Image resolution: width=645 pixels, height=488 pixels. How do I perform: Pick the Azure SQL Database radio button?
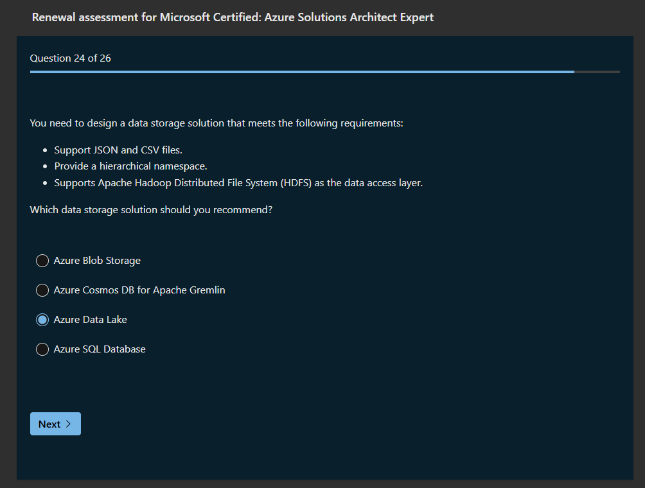click(42, 349)
